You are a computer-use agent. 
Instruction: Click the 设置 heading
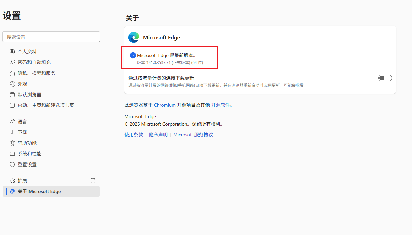tap(12, 16)
